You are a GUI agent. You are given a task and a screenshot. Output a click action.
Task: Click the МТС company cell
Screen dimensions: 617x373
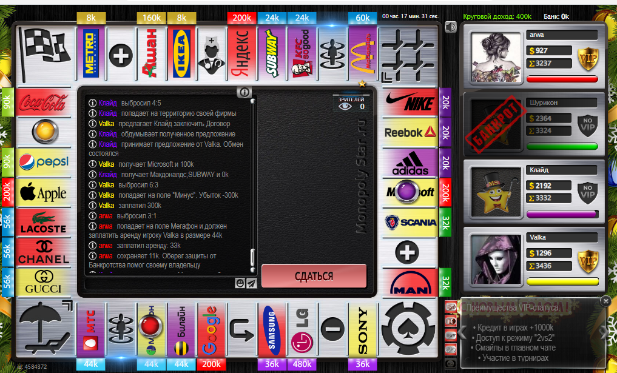pos(91,331)
